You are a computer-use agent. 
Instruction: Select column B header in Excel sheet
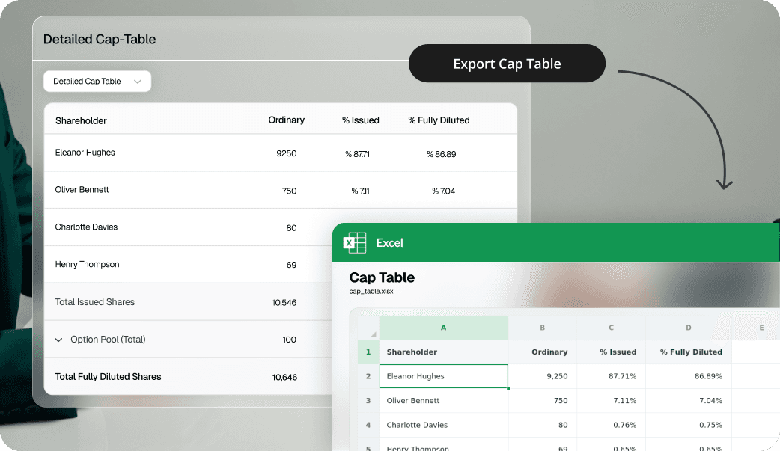pyautogui.click(x=542, y=328)
